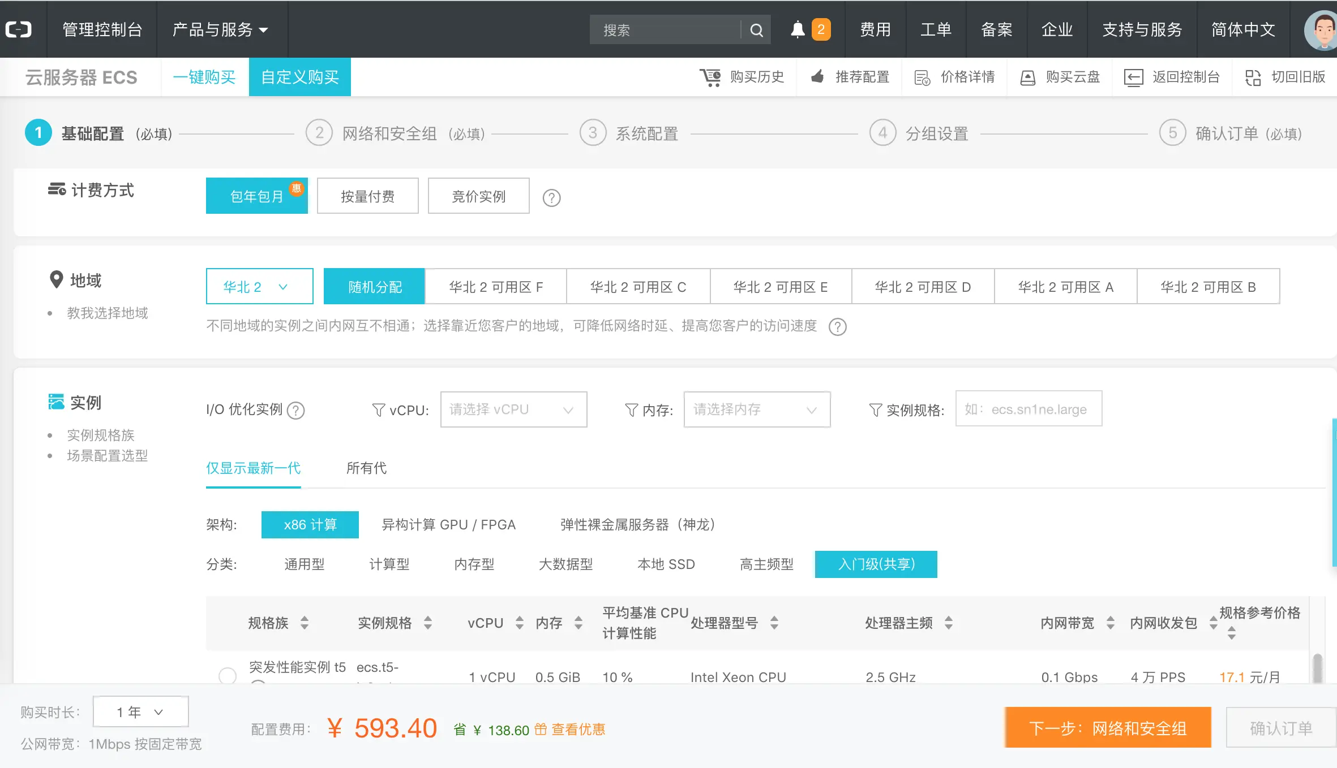Screen dimensions: 1337x768
Task: Open the purchase duration 1 年 dropdown
Action: tap(140, 712)
